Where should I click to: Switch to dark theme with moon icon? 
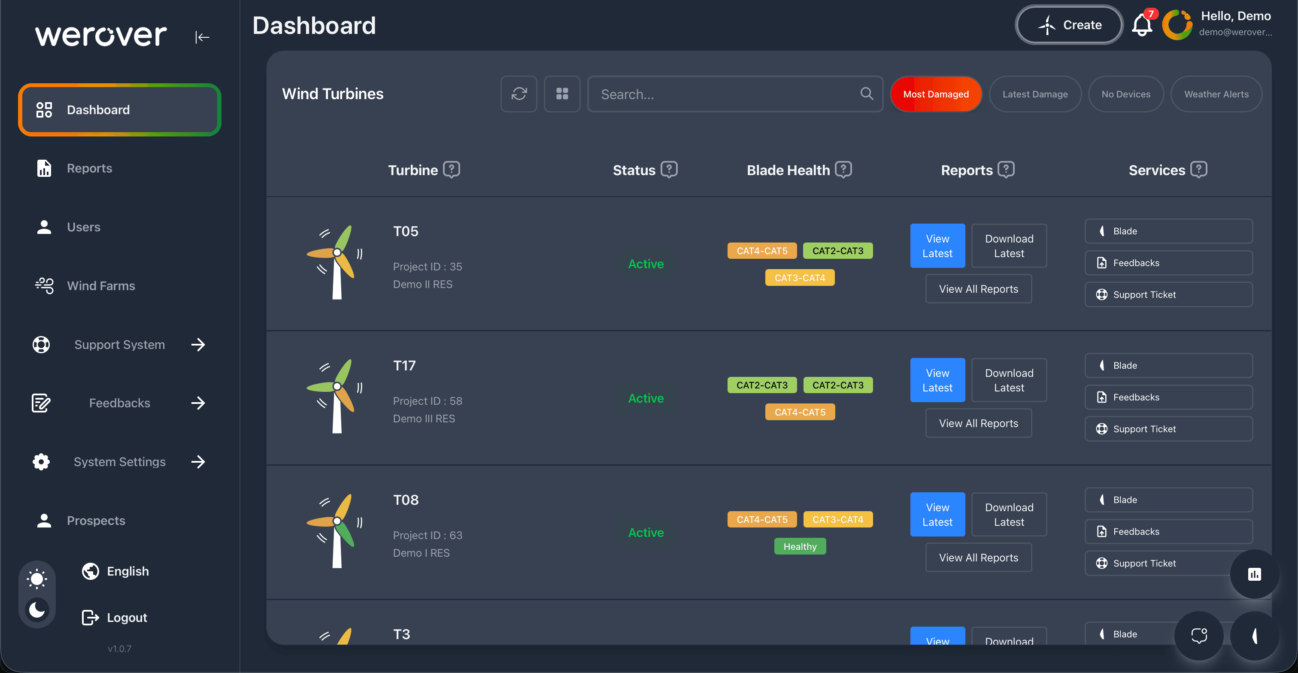coord(37,609)
